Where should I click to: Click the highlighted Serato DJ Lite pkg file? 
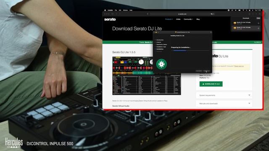pyautogui.click(x=245, y=28)
